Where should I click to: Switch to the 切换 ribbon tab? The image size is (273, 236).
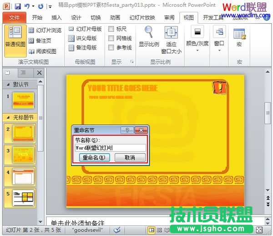[96, 18]
